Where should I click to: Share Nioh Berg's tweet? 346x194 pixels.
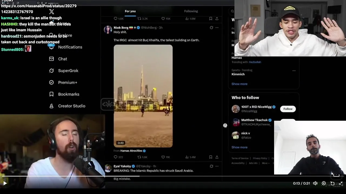click(217, 157)
